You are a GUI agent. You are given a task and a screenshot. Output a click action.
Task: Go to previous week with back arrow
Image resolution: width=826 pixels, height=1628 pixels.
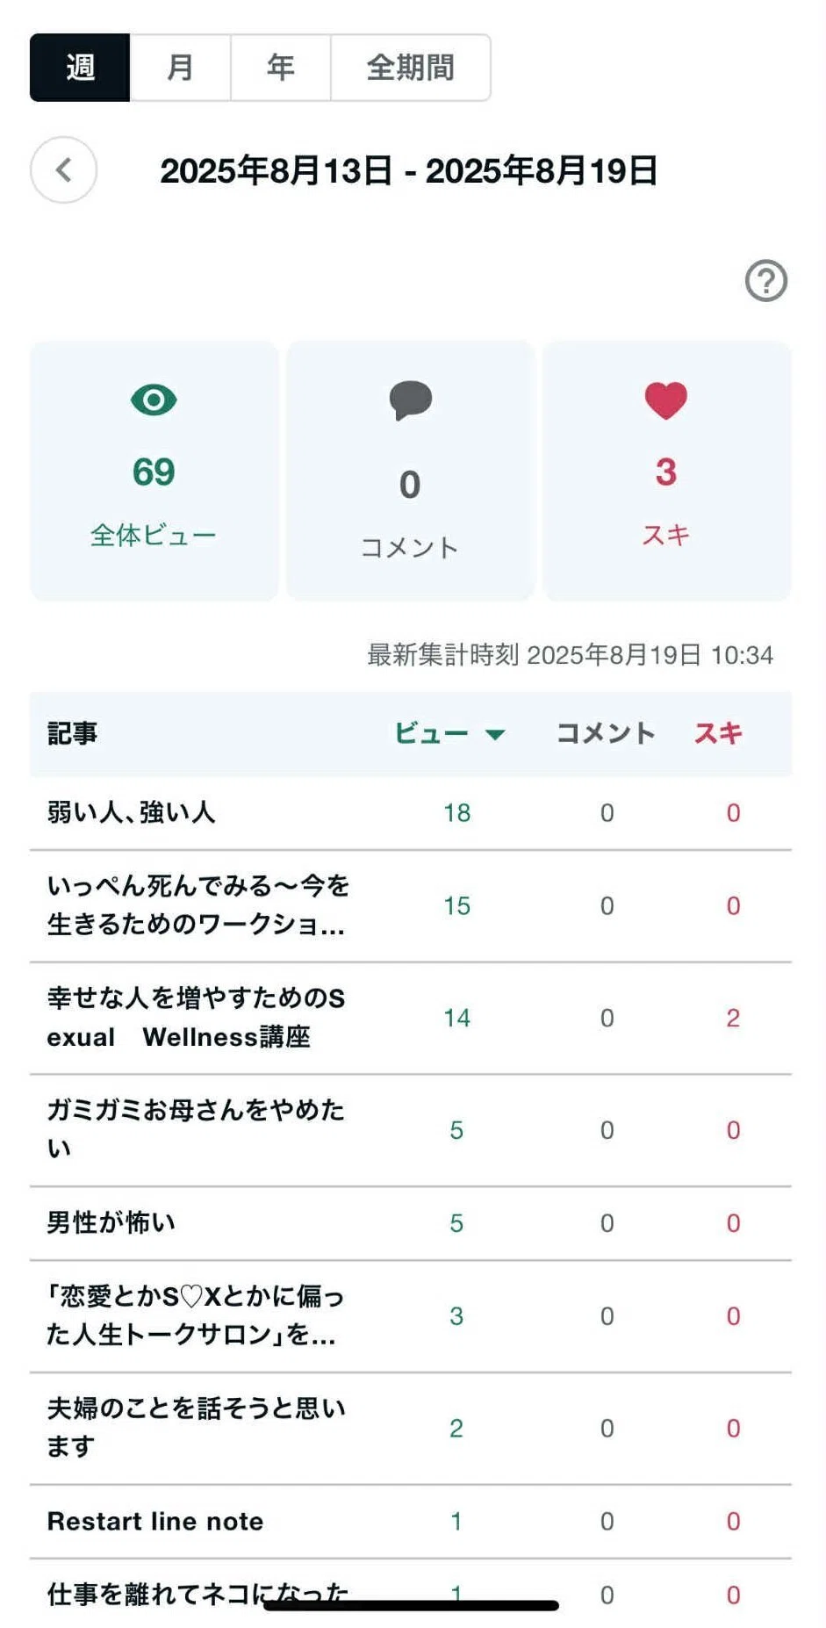(x=63, y=169)
